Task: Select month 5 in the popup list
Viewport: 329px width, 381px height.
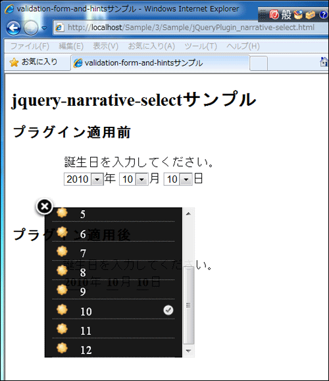Action: tap(113, 214)
